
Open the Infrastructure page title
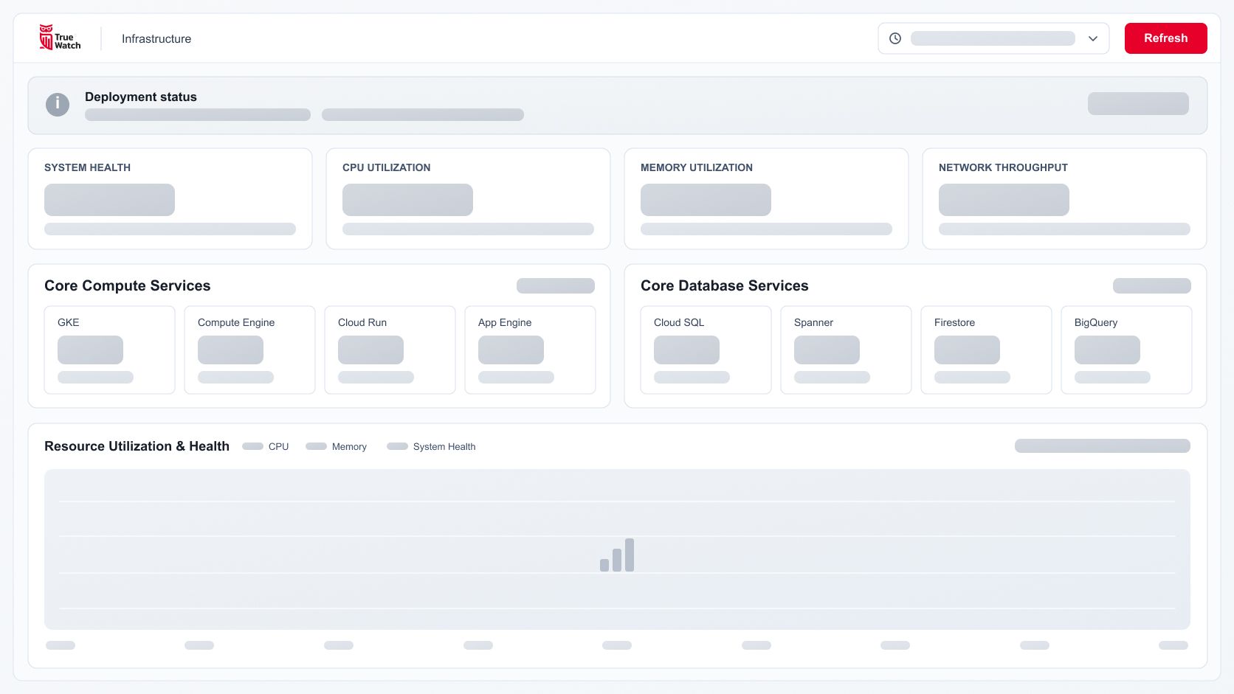pyautogui.click(x=156, y=39)
